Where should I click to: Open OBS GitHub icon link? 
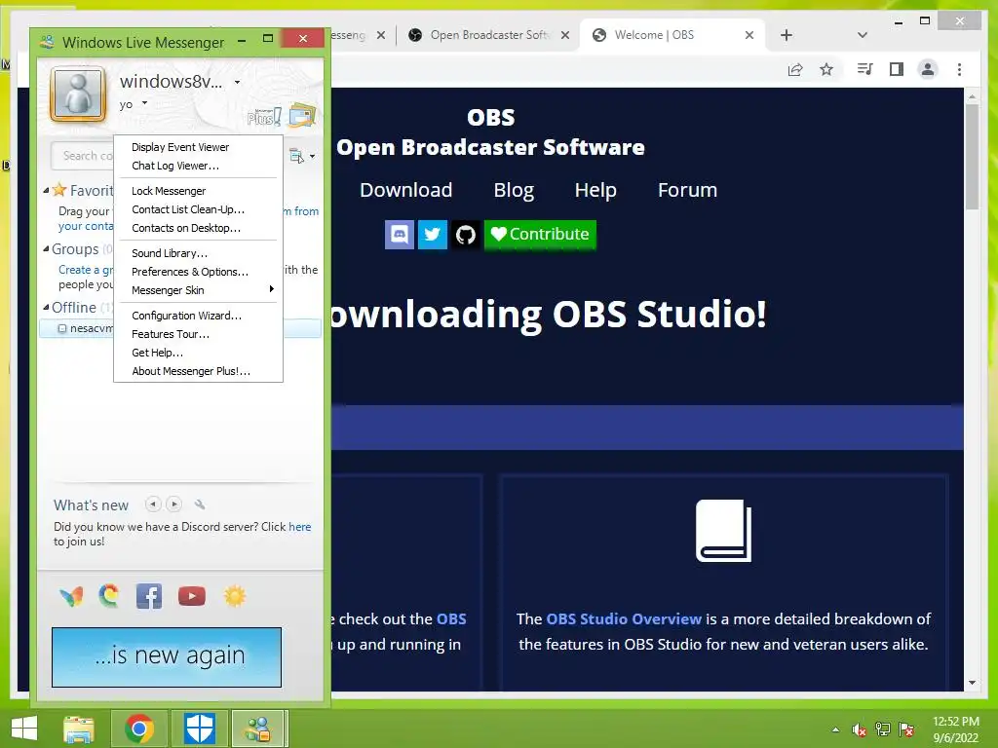tap(465, 235)
